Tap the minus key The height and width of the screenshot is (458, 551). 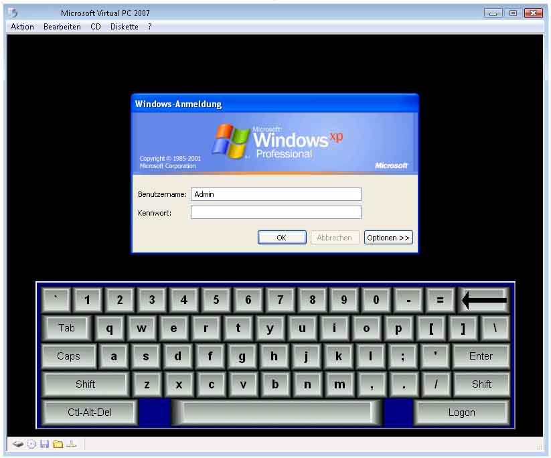tap(408, 300)
